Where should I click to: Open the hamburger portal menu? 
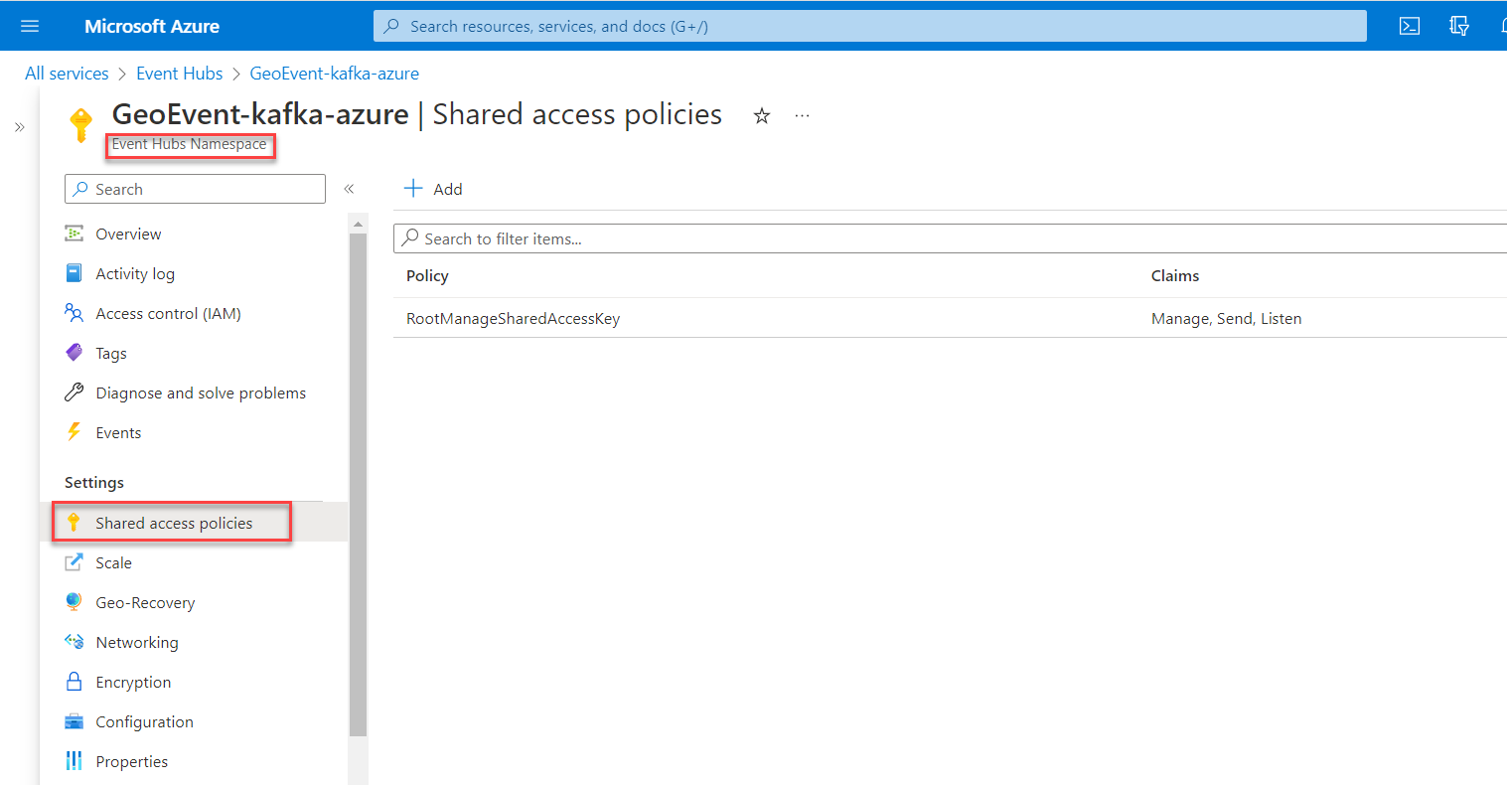29,25
